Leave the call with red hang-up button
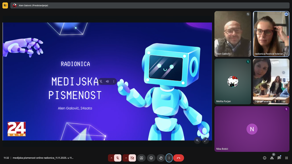The height and width of the screenshot is (164, 292). tap(178, 158)
